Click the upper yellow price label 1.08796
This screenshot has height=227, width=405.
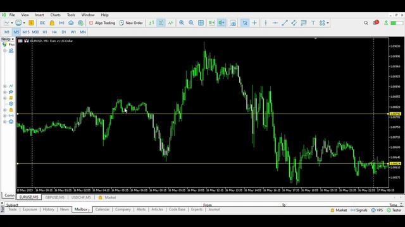coord(395,113)
